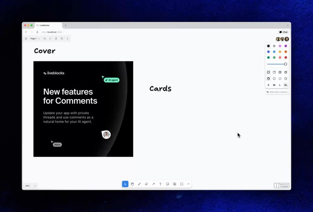The height and width of the screenshot is (212, 313).
Task: Click the duplicate icon
Action: coord(62,39)
